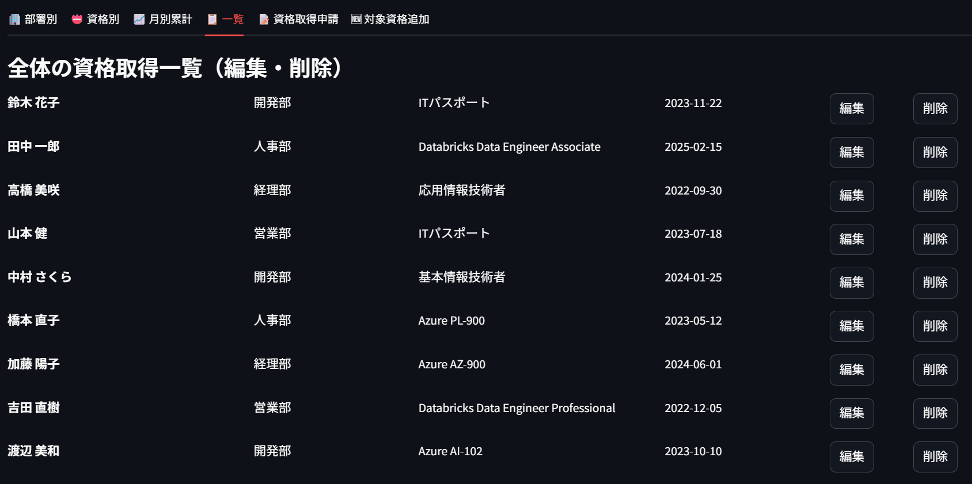Delete 橋本 直子's Azure PL-900 row

pos(935,326)
